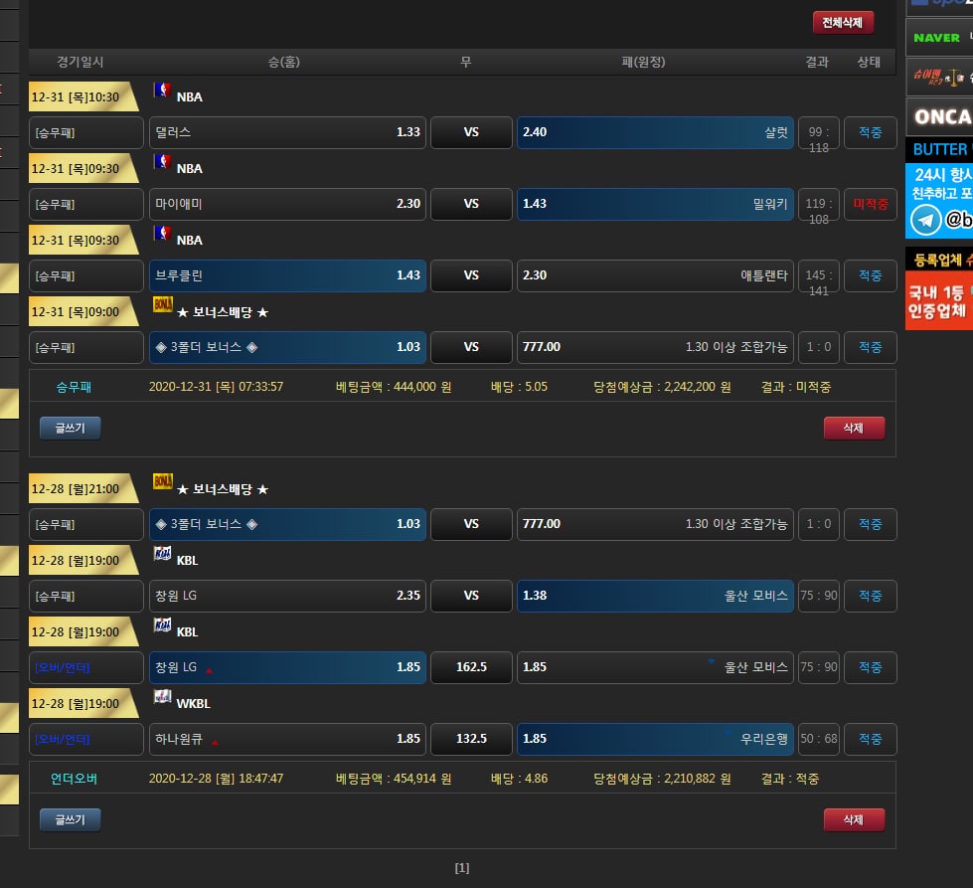The width and height of the screenshot is (973, 888).
Task: Click the NBA logo for Dallas game
Action: coord(162,90)
